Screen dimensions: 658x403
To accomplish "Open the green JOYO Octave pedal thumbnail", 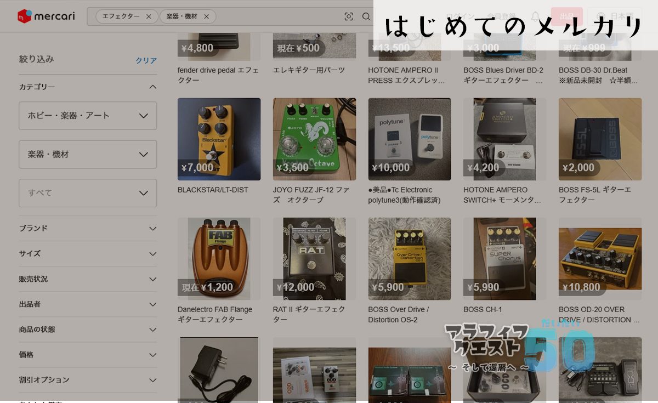I will tap(314, 139).
